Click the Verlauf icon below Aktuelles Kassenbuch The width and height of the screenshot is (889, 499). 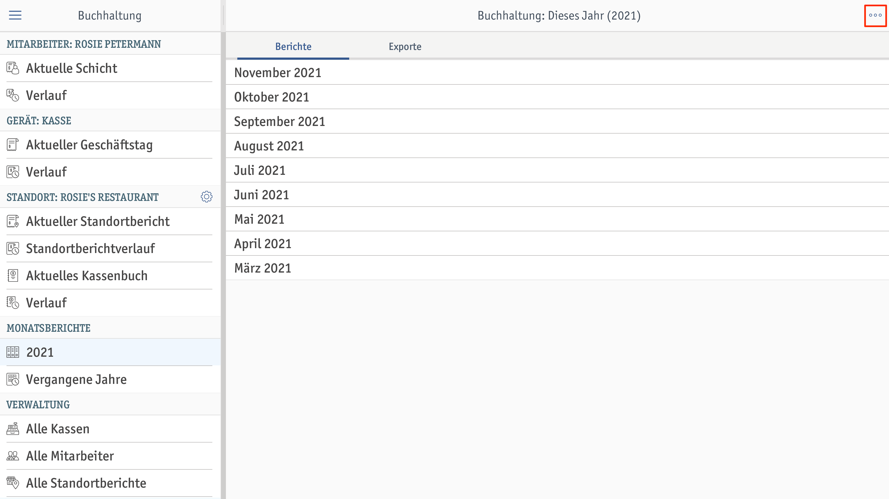click(13, 303)
